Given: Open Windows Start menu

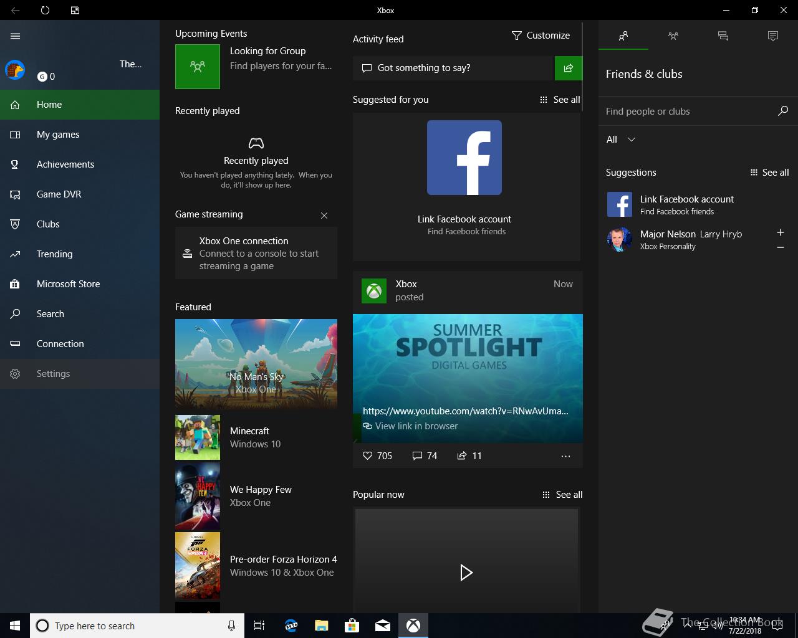Looking at the screenshot, I should pyautogui.click(x=15, y=626).
